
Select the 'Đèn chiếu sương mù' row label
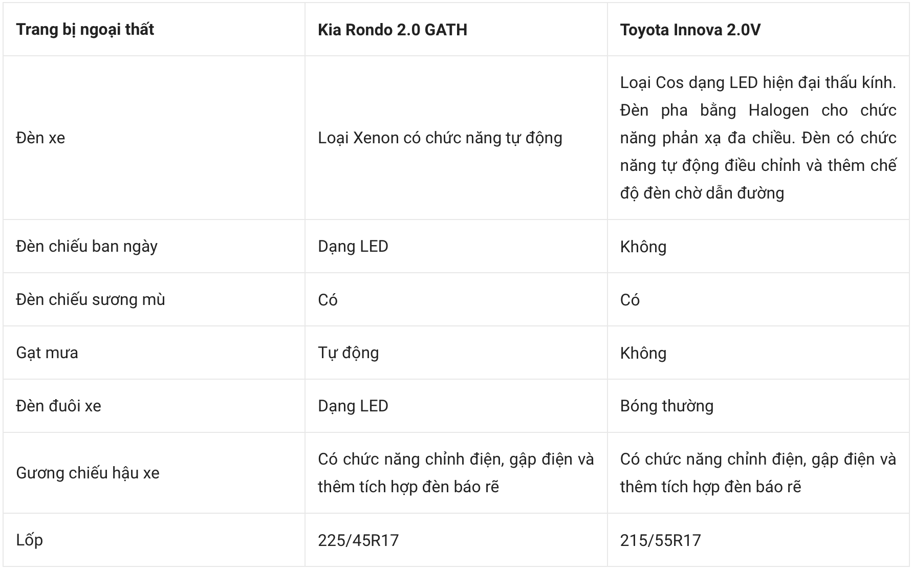[91, 299]
